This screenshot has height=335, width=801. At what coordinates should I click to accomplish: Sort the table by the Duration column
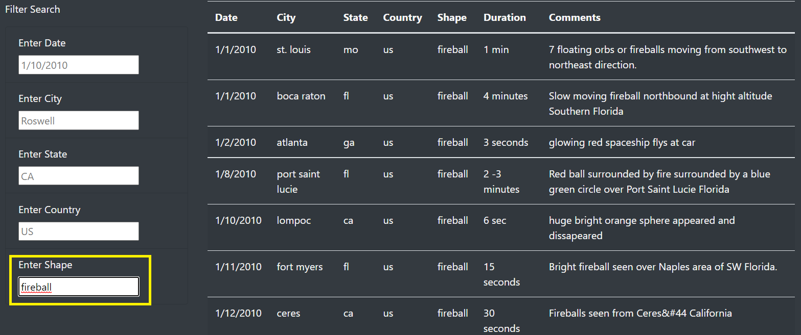point(505,17)
